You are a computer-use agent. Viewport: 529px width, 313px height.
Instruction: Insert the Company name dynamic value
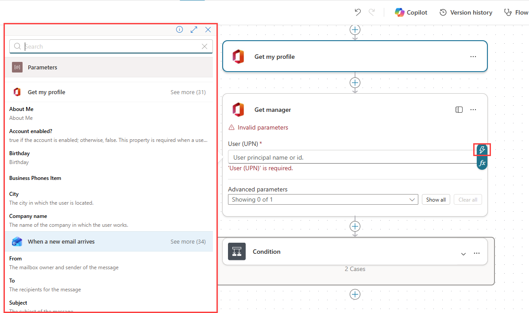point(109,220)
